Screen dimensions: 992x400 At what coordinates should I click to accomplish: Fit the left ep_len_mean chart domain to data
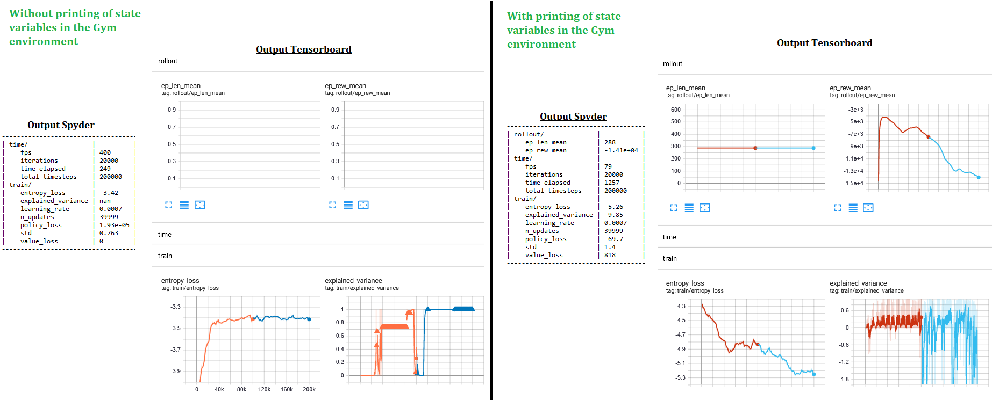(x=199, y=205)
